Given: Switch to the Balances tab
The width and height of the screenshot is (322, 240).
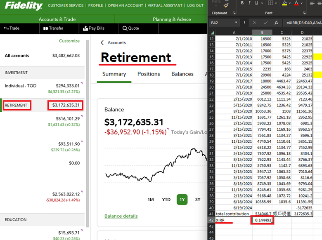Looking at the screenshot, I should tap(182, 74).
